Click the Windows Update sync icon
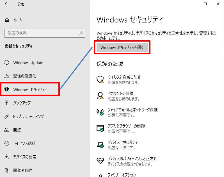The width and height of the screenshot is (224, 177). tap(7, 62)
